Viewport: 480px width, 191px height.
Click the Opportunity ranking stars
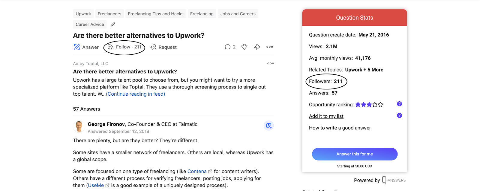coord(369,105)
